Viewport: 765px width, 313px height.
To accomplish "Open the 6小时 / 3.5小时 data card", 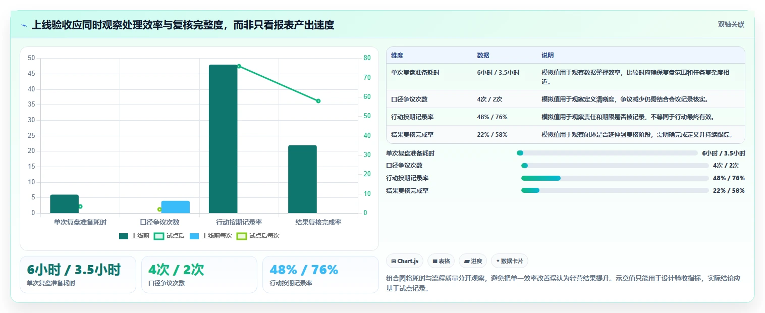I will coord(78,275).
